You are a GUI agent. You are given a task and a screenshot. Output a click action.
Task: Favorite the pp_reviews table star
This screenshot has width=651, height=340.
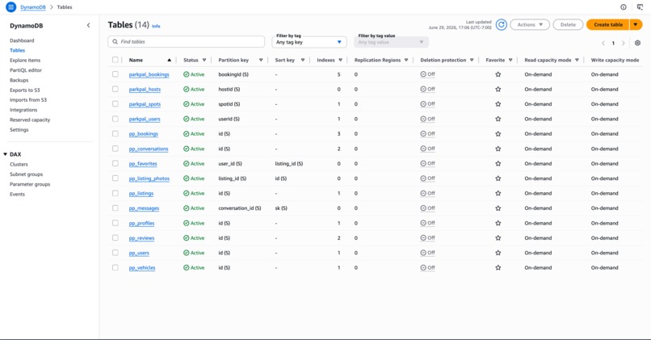pos(498,238)
